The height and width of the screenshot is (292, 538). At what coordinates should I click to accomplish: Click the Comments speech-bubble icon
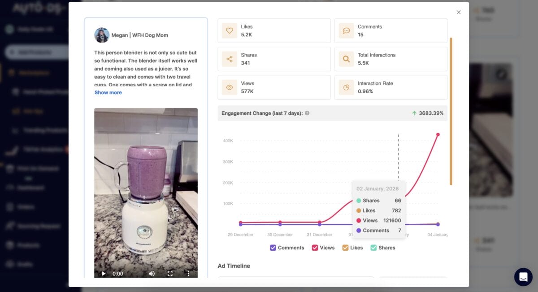click(x=346, y=31)
